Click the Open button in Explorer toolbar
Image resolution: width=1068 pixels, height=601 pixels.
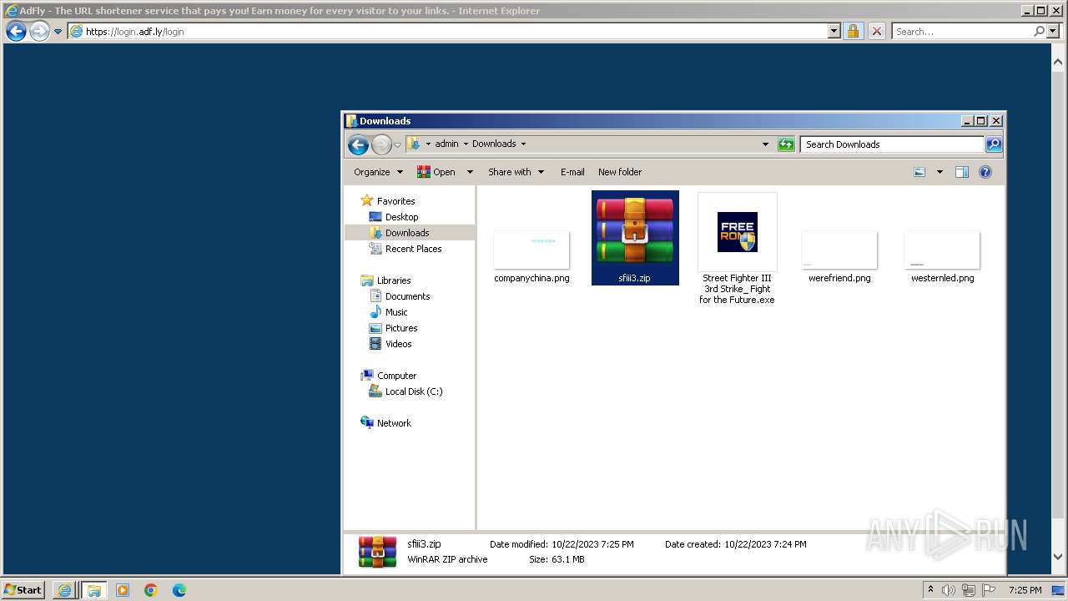coord(436,172)
